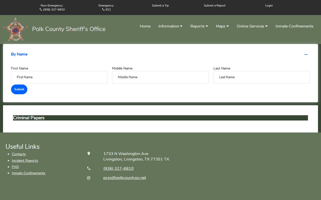
Task: Expand the Information dropdown menu
Action: (170, 26)
